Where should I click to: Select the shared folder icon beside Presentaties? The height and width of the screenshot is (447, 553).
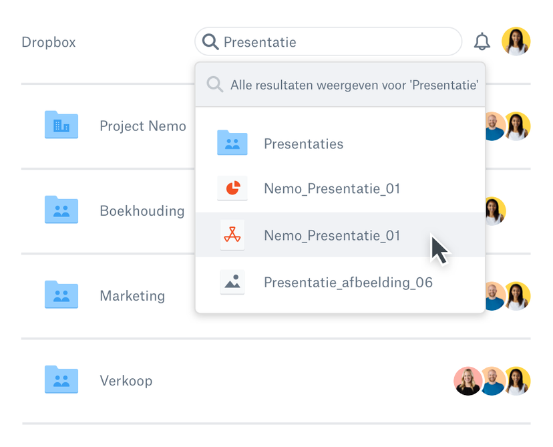tap(232, 143)
